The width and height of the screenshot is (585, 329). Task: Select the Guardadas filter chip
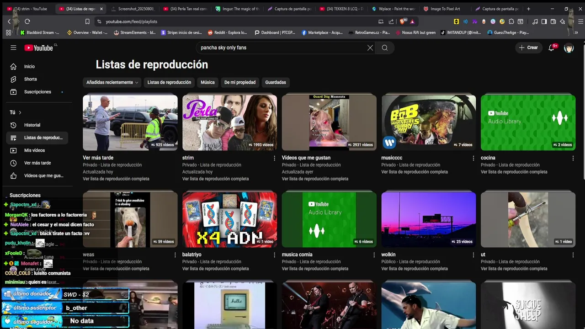(x=276, y=82)
